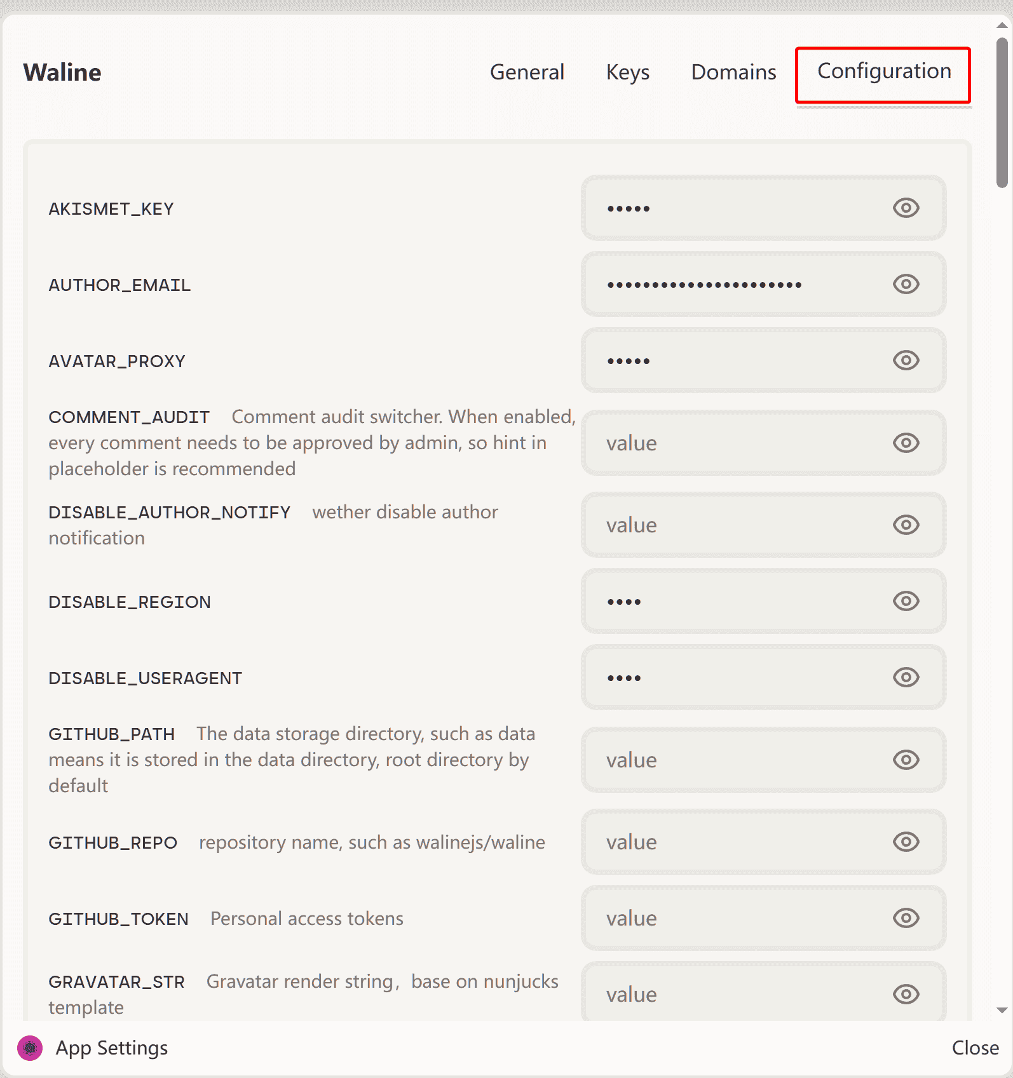Open the Keys tab
This screenshot has width=1013, height=1078.
[627, 72]
